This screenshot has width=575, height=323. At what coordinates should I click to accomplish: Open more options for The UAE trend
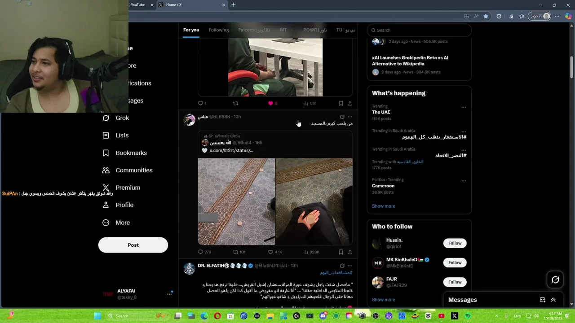464,107
